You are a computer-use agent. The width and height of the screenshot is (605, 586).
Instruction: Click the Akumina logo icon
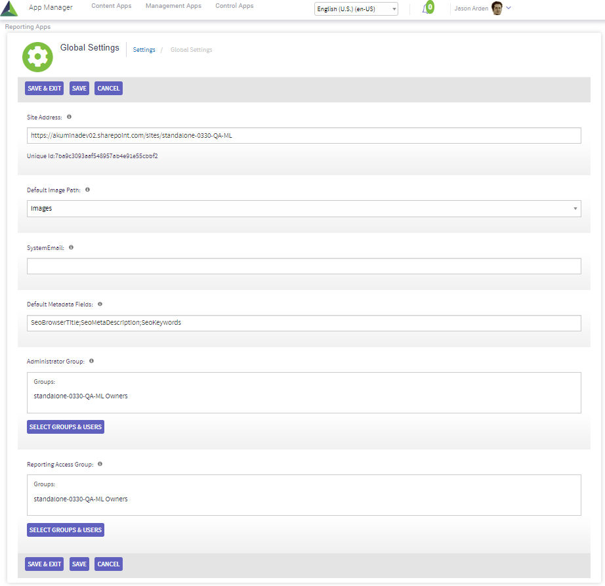click(9, 8)
